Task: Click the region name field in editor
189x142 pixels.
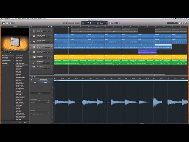Action: [40, 93]
